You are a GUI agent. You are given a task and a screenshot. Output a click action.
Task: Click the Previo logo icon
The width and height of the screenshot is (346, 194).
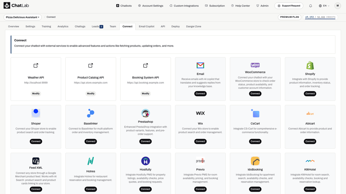200,161
